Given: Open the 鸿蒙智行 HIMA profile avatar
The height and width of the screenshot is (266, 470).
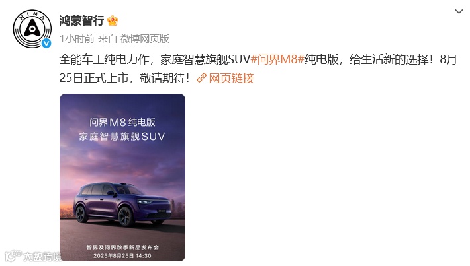Looking at the screenshot, I should pos(32,28).
